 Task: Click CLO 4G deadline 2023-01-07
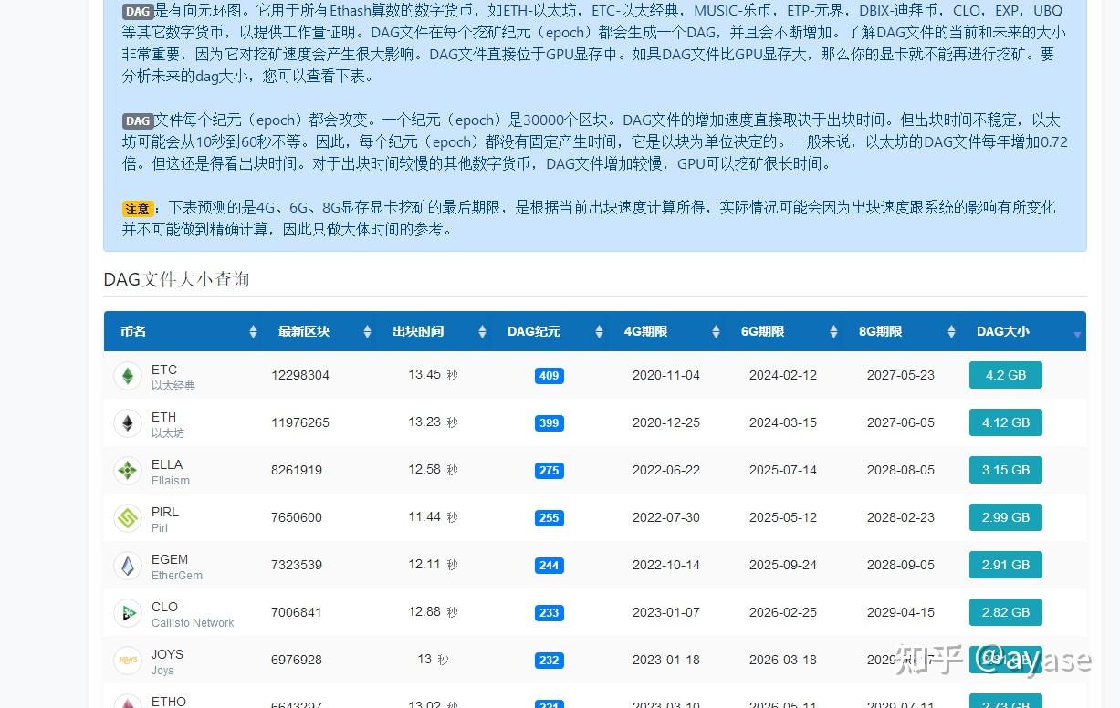point(666,612)
